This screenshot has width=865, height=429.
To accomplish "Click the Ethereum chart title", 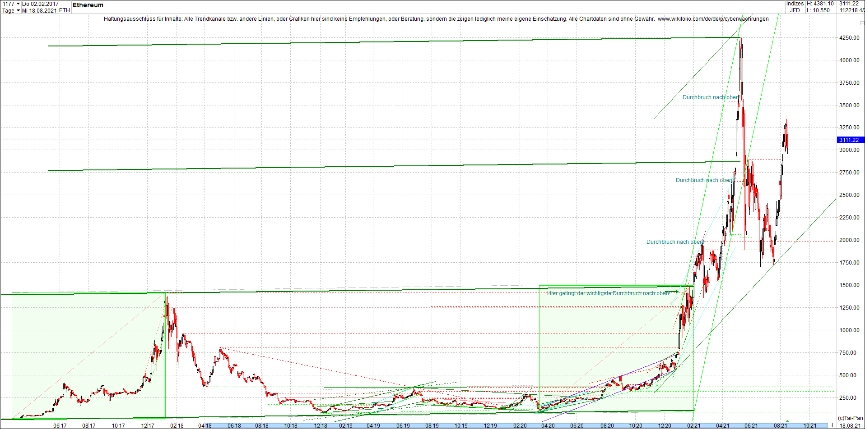I will pyautogui.click(x=88, y=5).
